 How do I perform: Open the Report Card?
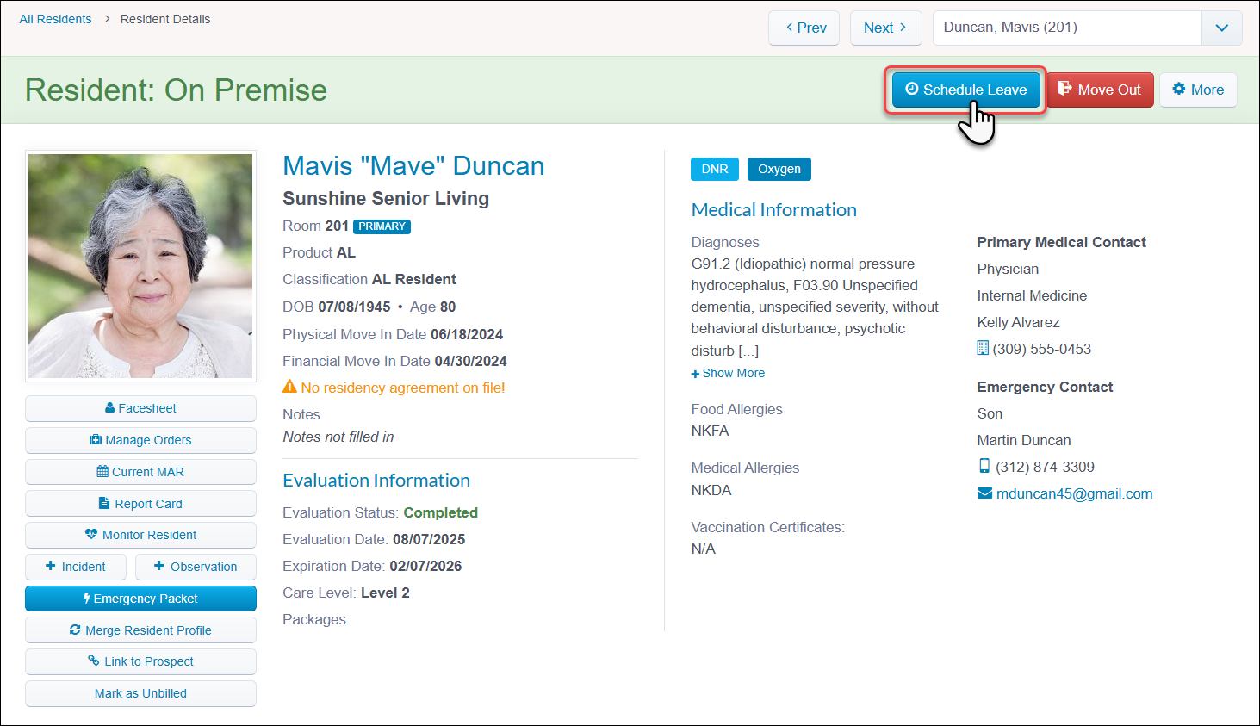point(140,504)
